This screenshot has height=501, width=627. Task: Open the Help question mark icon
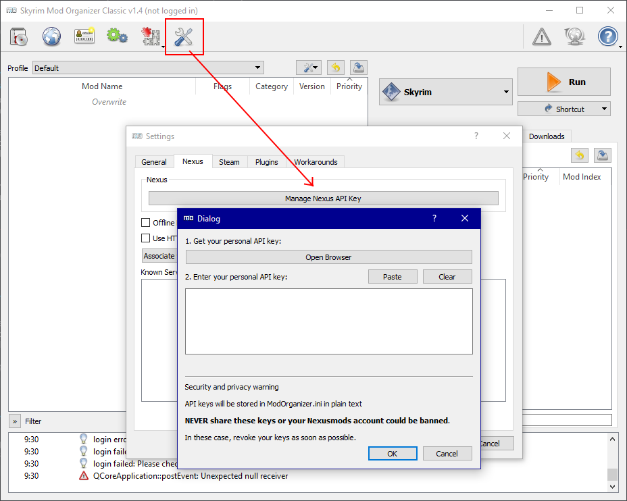[x=608, y=36]
